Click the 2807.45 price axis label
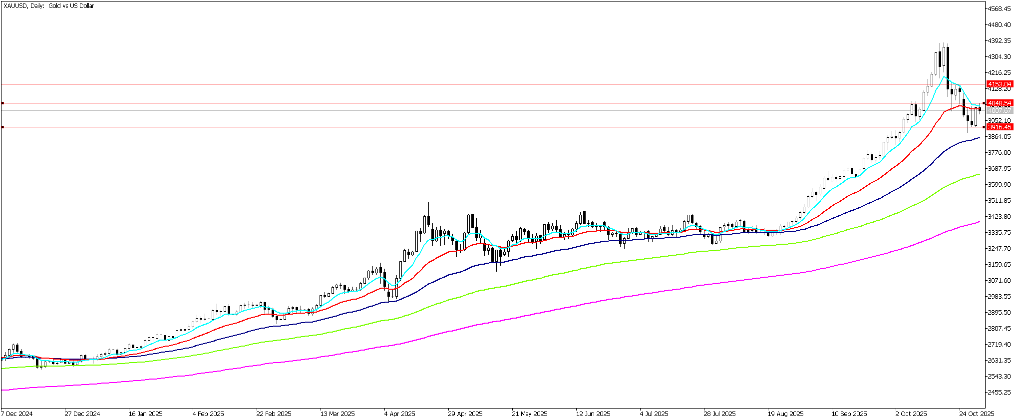This screenshot has height=420, width=1020. click(x=999, y=329)
